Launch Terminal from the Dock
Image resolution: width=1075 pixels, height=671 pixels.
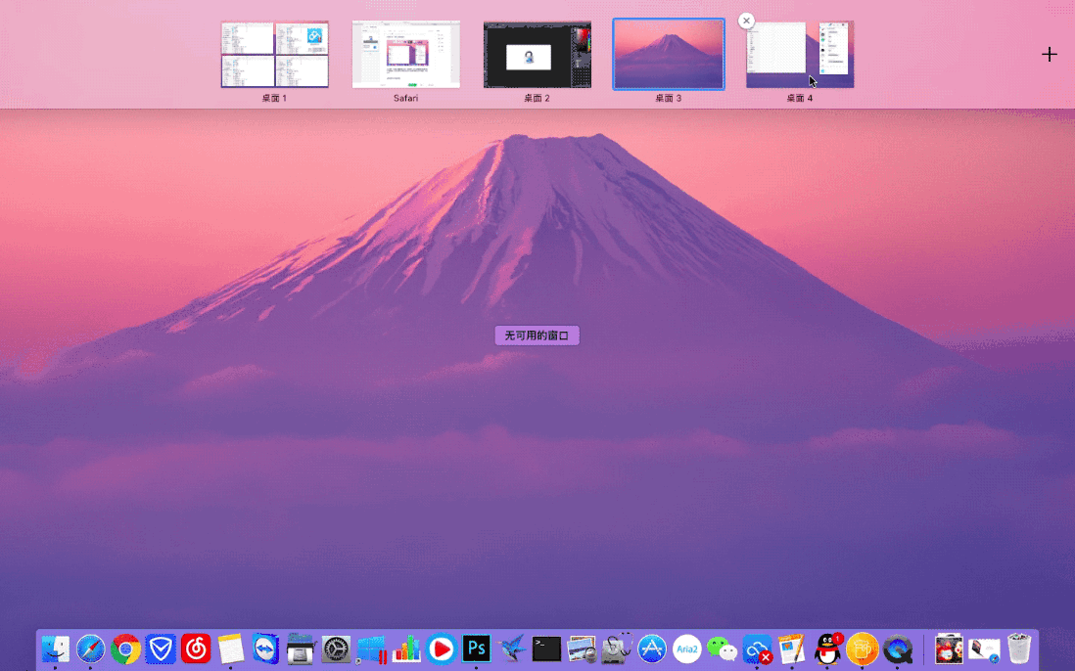tap(546, 649)
